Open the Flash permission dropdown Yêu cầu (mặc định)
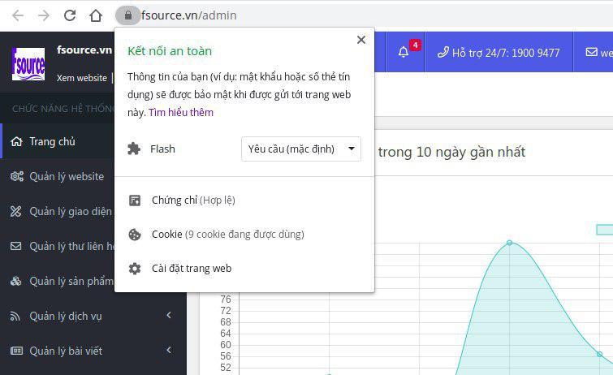Screen dimensions: 613x375 coord(301,149)
